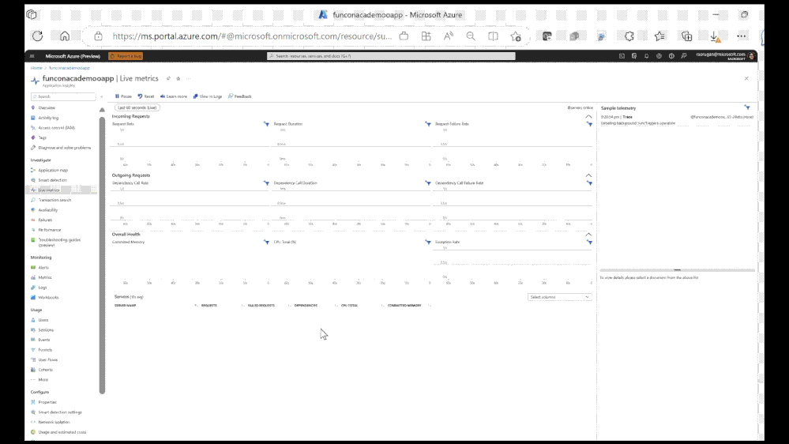Viewport: 789px width, 444px height.
Task: Filter the Request Failure Rate chart
Action: (x=589, y=124)
